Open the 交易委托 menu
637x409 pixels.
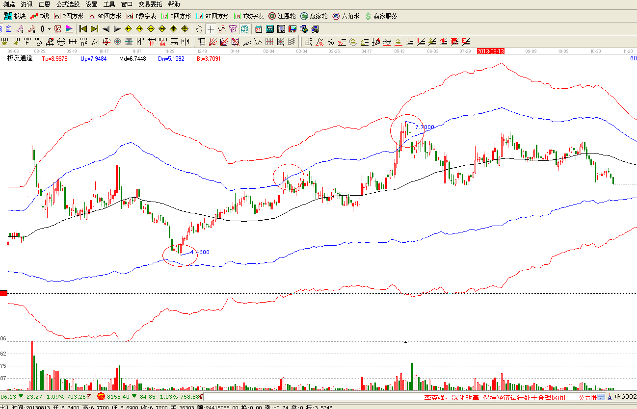click(x=150, y=4)
